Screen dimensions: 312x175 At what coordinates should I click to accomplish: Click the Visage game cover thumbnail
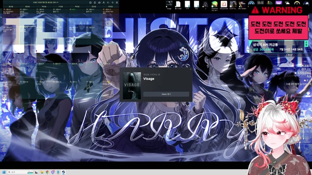pyautogui.click(x=132, y=86)
